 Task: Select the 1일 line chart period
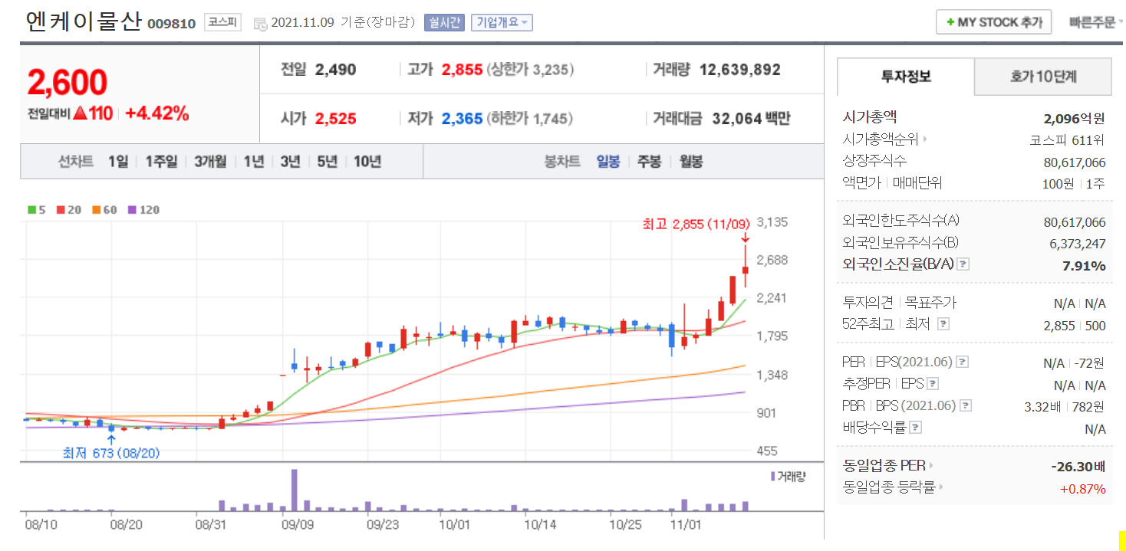point(118,162)
